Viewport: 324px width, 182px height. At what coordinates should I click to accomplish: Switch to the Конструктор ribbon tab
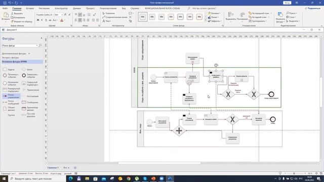(61, 8)
